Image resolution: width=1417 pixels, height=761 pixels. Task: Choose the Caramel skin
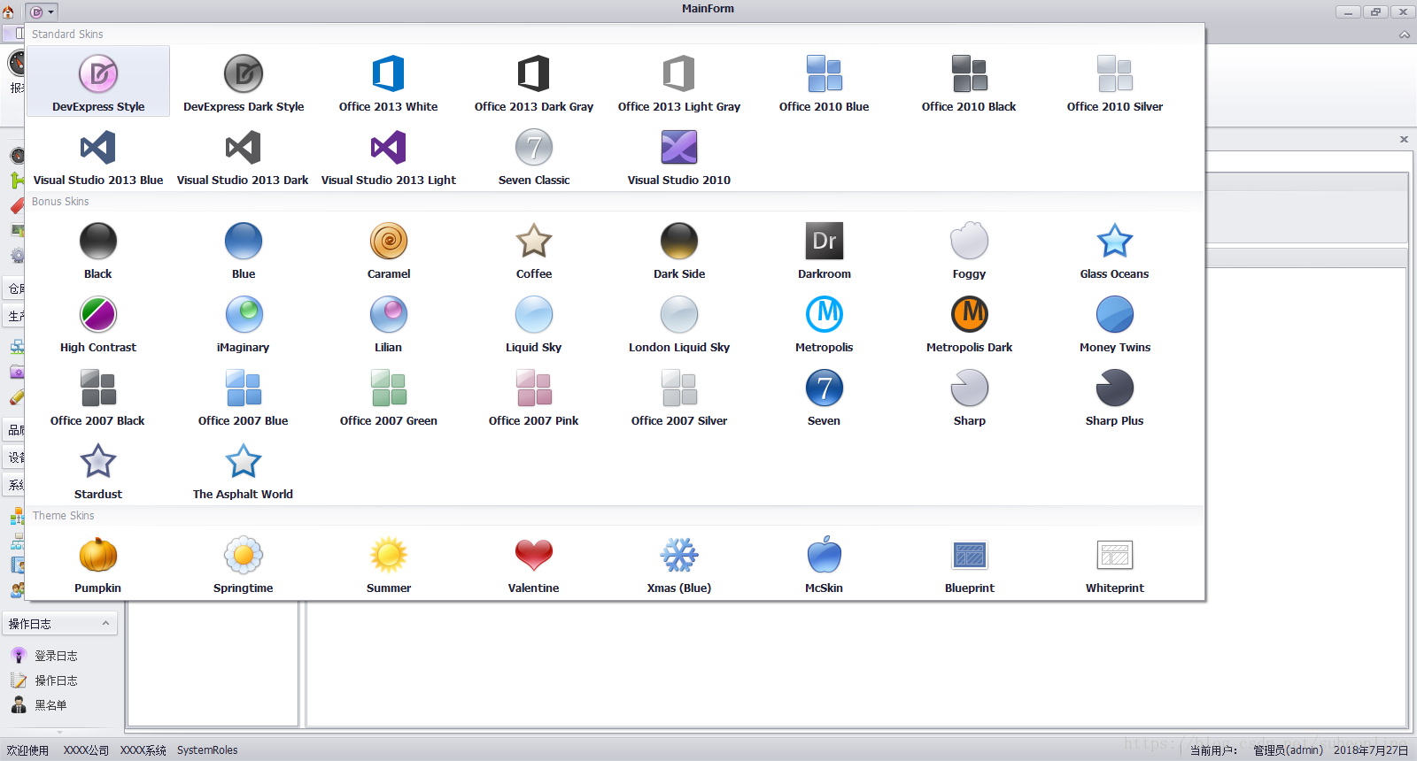(389, 249)
